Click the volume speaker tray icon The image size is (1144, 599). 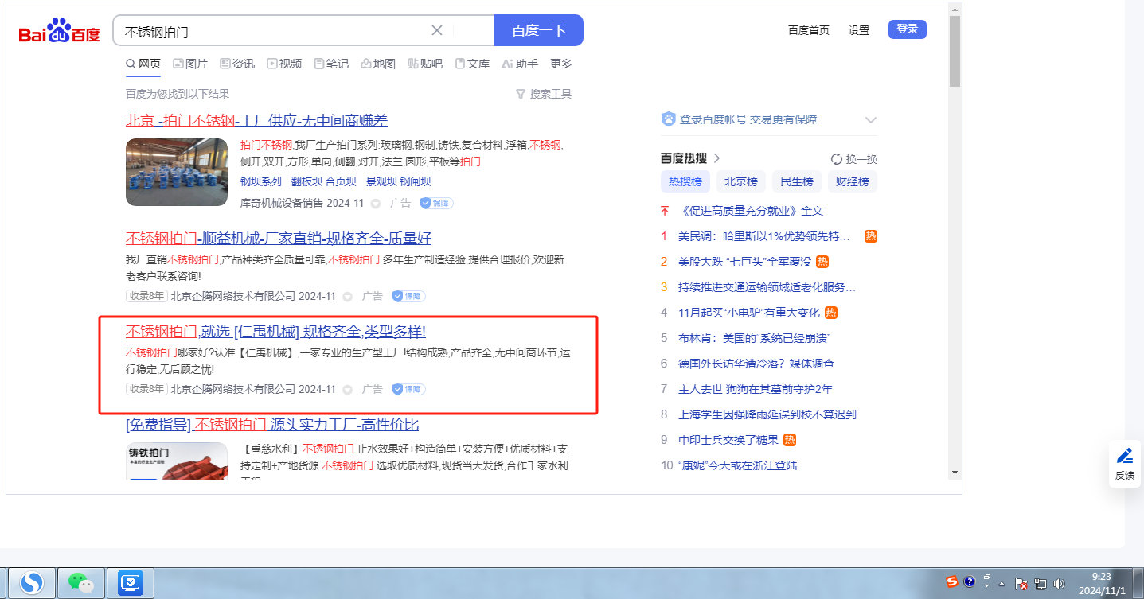[1059, 584]
